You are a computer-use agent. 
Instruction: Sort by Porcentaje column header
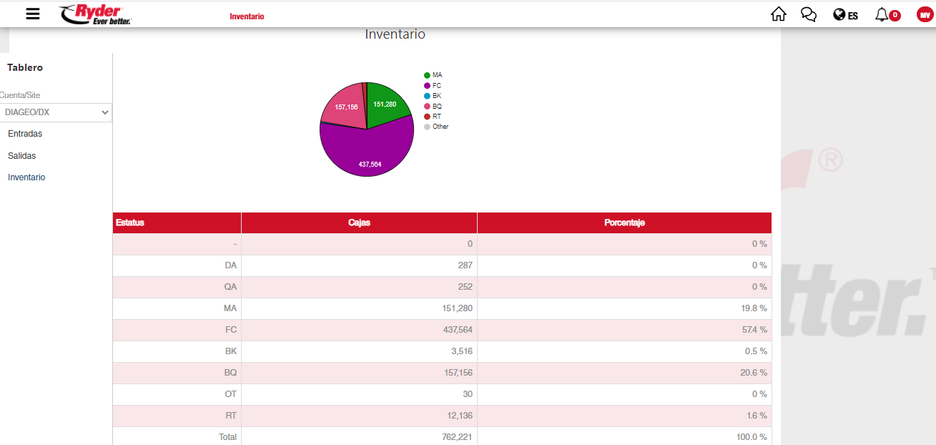(624, 222)
